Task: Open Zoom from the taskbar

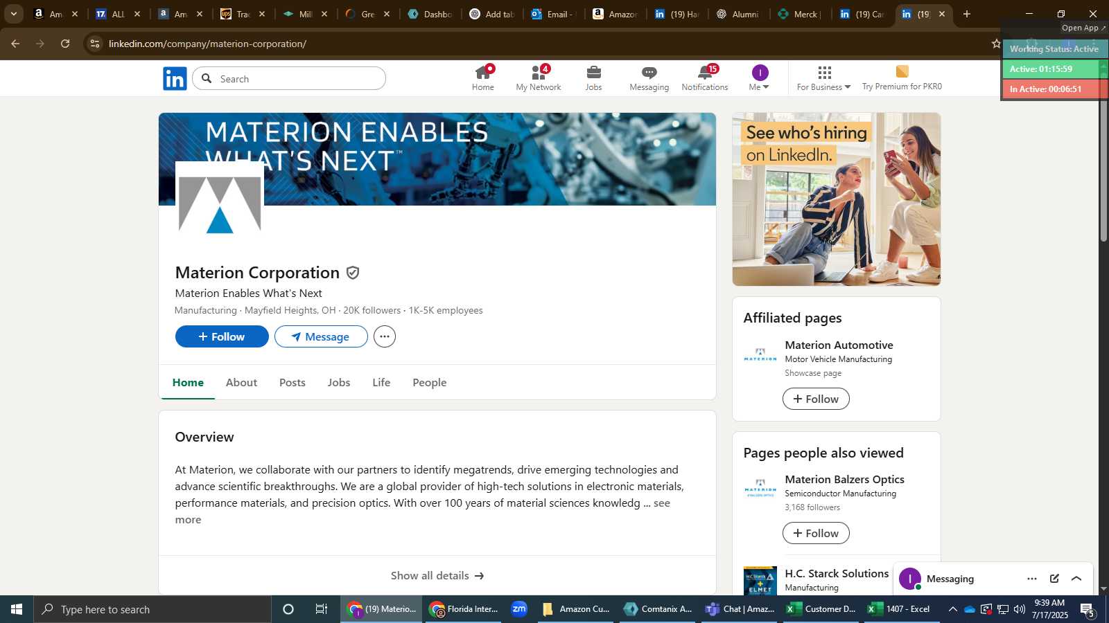Action: point(519,609)
